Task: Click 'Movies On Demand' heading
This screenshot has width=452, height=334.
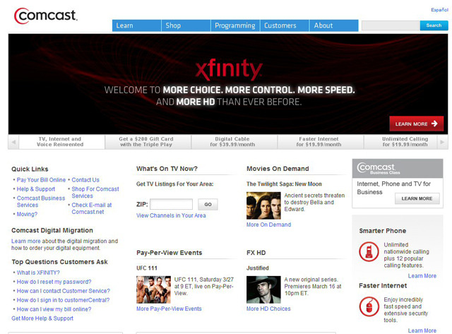Action: (278, 169)
